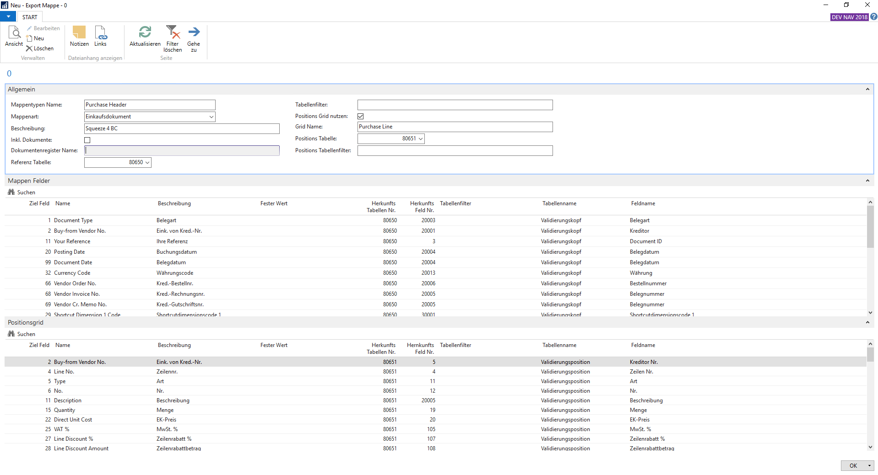
Task: Click the Tabellenfilter input field
Action: (455, 105)
